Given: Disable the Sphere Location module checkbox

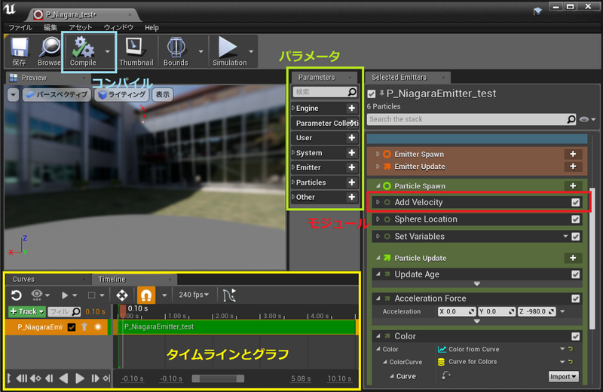Looking at the screenshot, I should coord(576,219).
